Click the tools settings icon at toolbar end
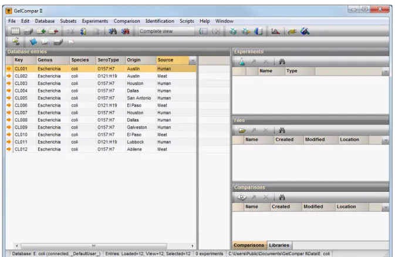395x257 pixels. click(x=305, y=31)
